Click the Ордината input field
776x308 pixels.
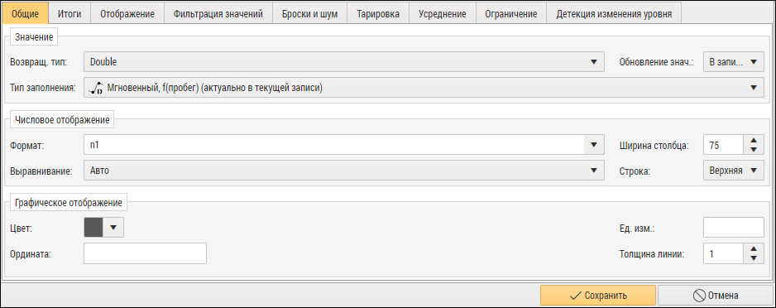pyautogui.click(x=145, y=253)
